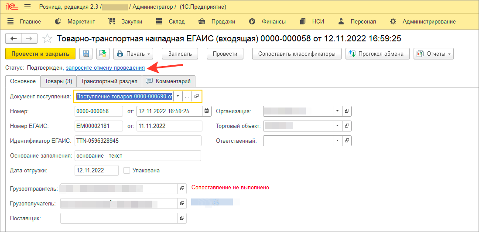Open the Продажи section

pos(216,21)
